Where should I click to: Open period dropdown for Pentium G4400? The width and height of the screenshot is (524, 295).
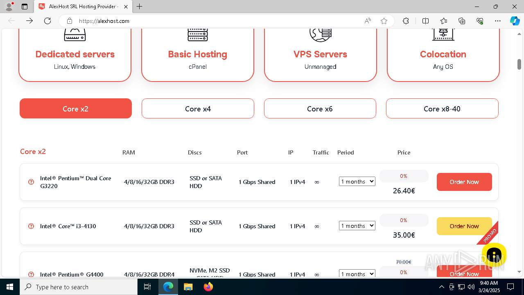(357, 274)
